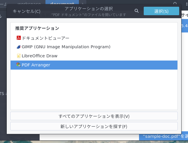Click the ドキュメントビューアー PDF icon
The image size is (188, 143).
point(19,38)
